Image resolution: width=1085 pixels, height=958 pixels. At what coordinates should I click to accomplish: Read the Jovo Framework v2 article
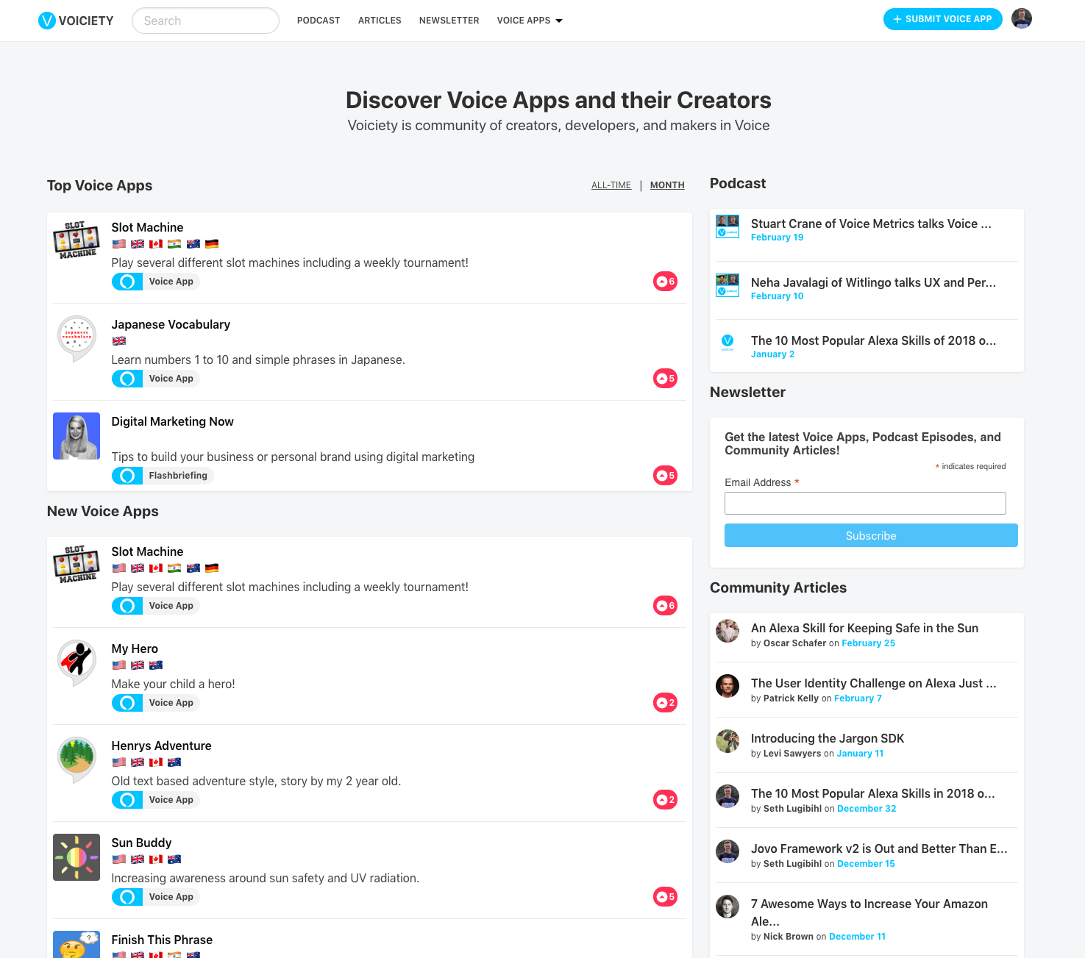[879, 848]
